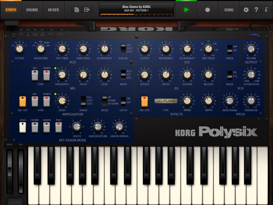The height and width of the screenshot is (205, 273).
Task: Click the MG modulation wheel
Action: pos(21,171)
